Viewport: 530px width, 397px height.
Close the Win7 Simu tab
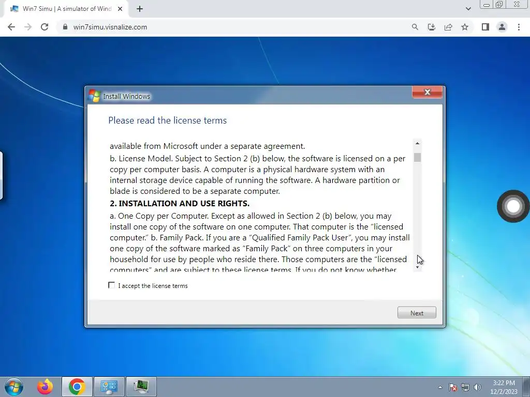click(120, 9)
